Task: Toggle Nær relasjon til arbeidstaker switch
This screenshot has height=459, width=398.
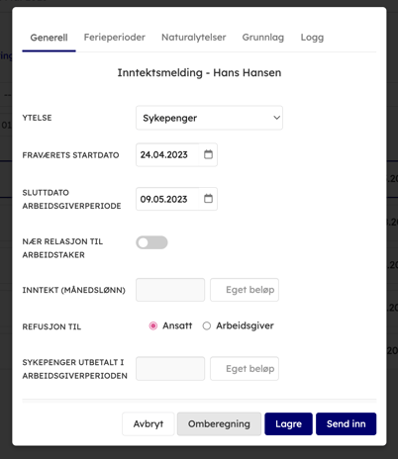Action: tap(151, 242)
